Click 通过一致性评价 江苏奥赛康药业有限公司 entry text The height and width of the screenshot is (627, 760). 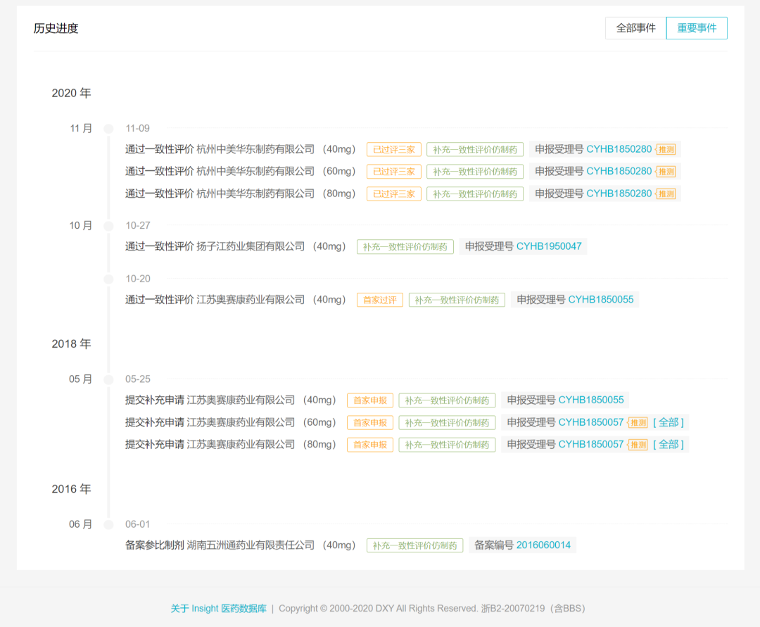(236, 300)
